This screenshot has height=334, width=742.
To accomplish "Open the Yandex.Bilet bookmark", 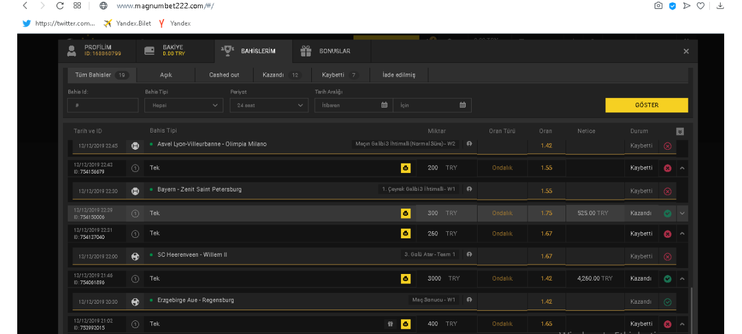I will 127,23.
